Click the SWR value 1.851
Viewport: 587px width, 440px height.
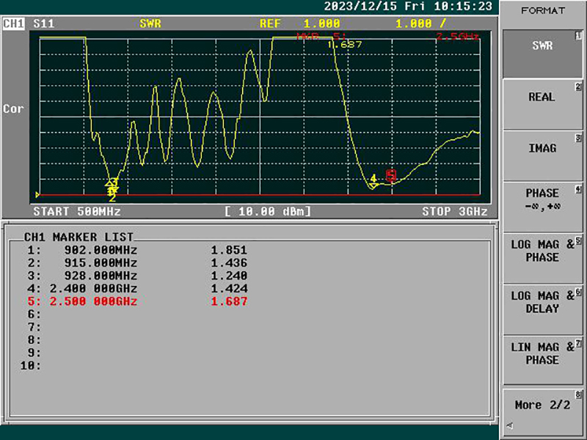tap(229, 250)
